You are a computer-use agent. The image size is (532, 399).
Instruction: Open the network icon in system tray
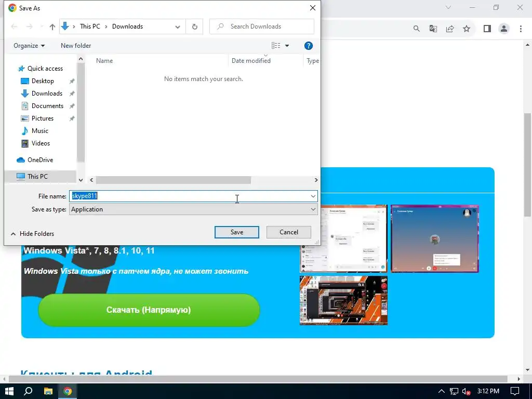[x=454, y=391]
